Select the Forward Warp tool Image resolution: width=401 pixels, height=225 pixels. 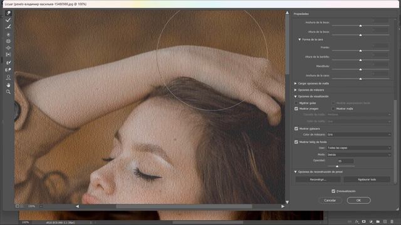8,13
